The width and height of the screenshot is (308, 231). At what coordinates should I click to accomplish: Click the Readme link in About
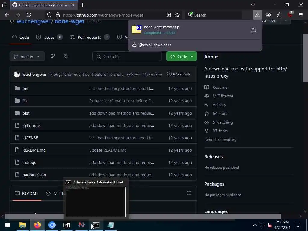pos(220,88)
